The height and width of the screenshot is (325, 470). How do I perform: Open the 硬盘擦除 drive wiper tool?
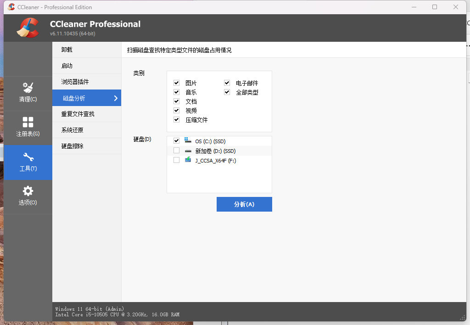tap(87, 146)
